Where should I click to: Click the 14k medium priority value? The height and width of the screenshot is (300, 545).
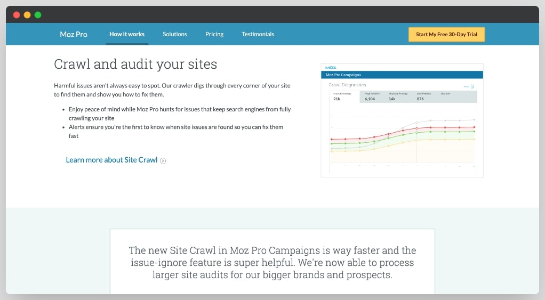coord(392,99)
